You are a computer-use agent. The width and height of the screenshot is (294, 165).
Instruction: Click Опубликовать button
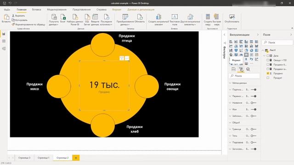[x=232, y=18]
